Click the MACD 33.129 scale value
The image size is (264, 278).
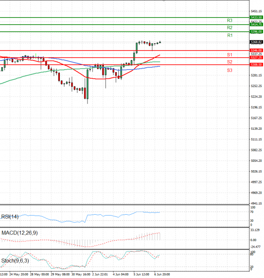point(255,230)
